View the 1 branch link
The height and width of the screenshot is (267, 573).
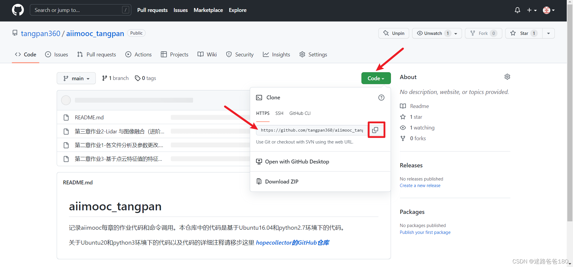point(115,78)
